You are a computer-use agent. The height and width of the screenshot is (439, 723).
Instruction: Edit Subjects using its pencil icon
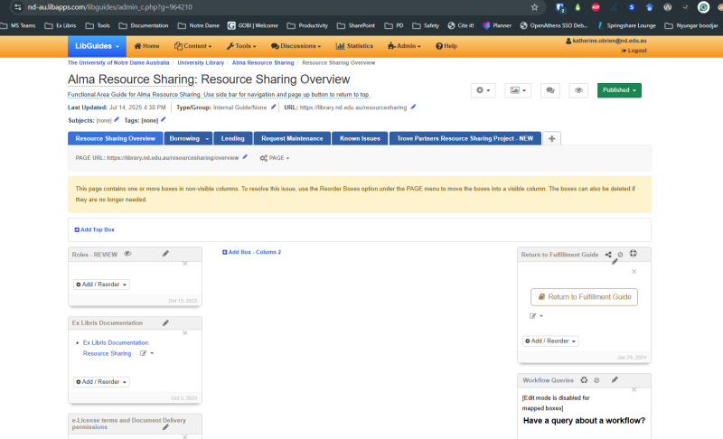117,120
